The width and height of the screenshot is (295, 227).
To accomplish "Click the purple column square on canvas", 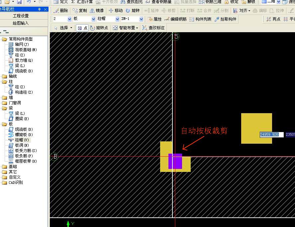I will 175,161.
